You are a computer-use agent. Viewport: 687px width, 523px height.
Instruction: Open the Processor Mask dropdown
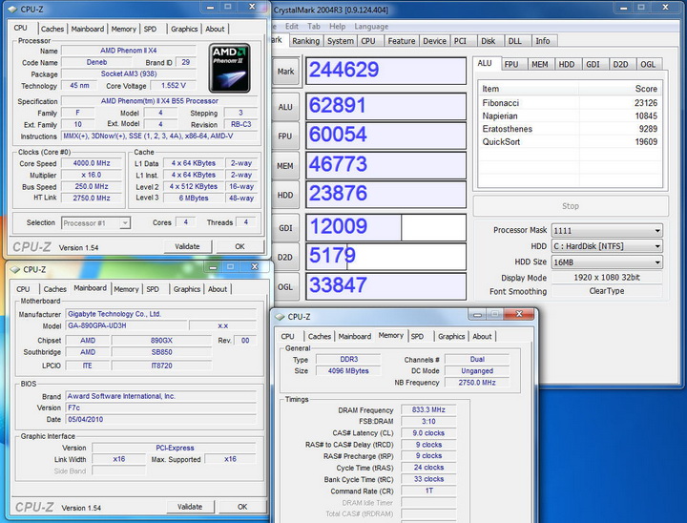coord(600,231)
